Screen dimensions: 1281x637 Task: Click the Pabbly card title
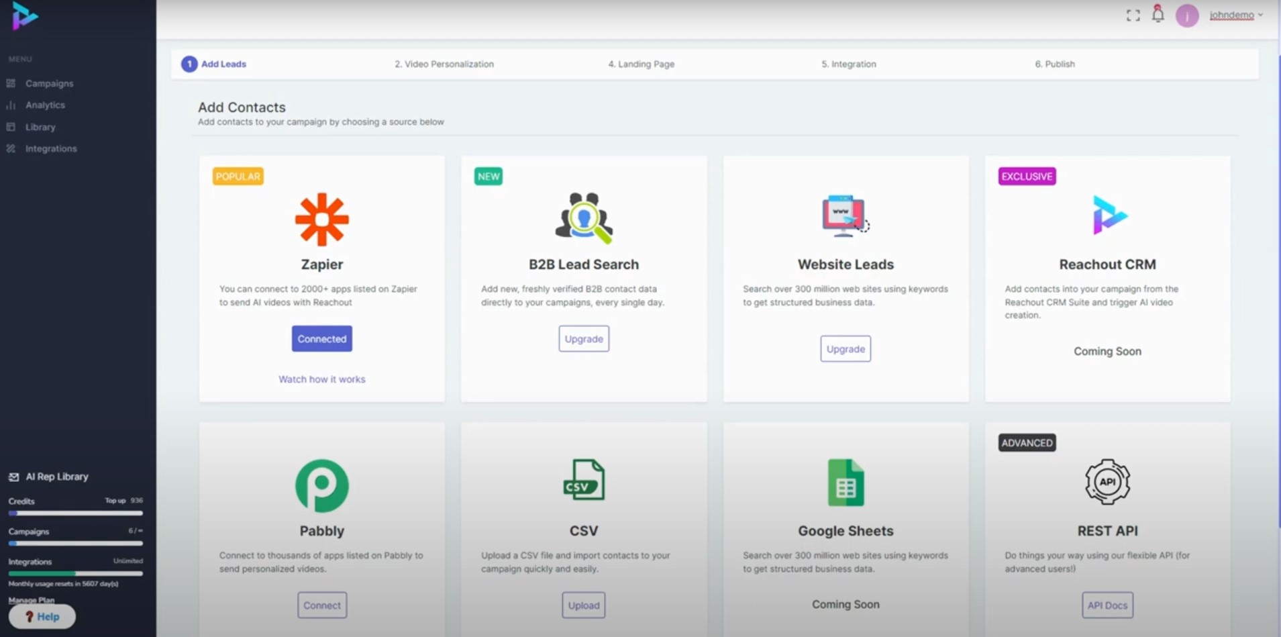(x=322, y=531)
